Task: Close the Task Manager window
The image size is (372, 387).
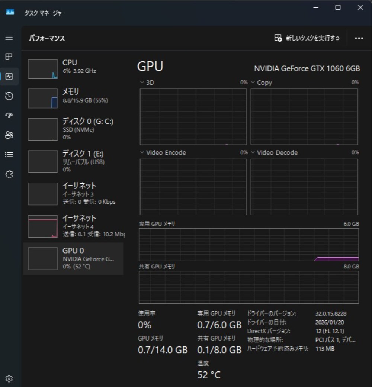Action: point(360,8)
